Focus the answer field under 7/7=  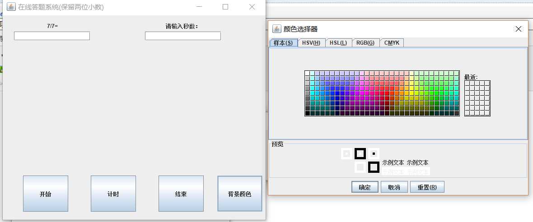coord(52,36)
